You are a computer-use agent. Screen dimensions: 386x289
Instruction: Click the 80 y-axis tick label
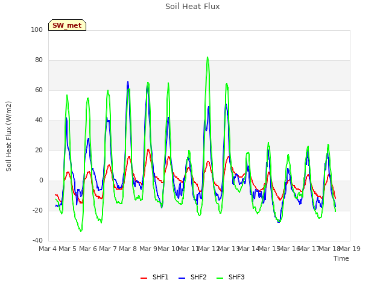(x=39, y=60)
